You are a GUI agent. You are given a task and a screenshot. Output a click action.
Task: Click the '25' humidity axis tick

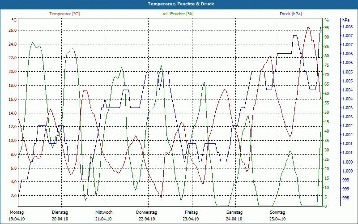click(x=327, y=159)
